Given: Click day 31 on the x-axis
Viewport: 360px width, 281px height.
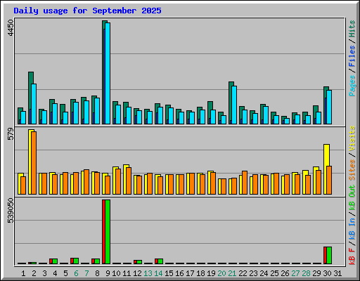Looking at the screenshot, I should click(x=337, y=273).
